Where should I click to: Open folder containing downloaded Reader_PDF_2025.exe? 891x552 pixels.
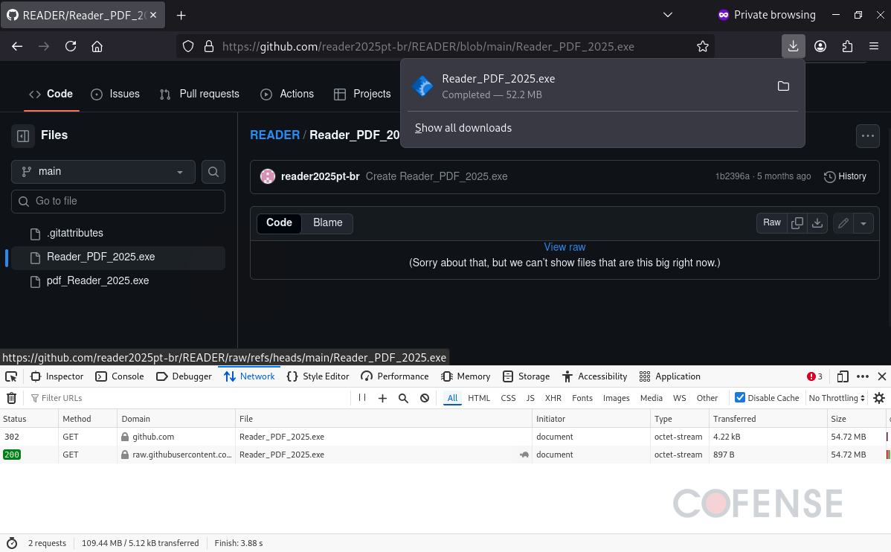pyautogui.click(x=783, y=86)
